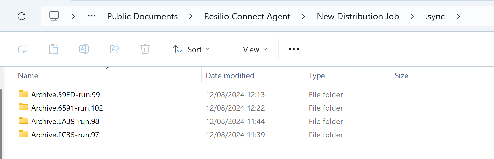Click the Delete trash can icon
The width and height of the screenshot is (494, 159).
[x=145, y=49]
